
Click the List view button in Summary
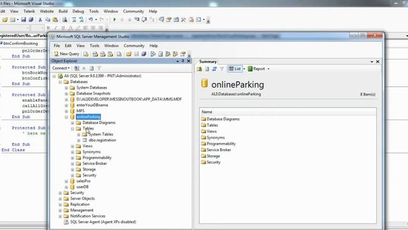click(x=235, y=69)
